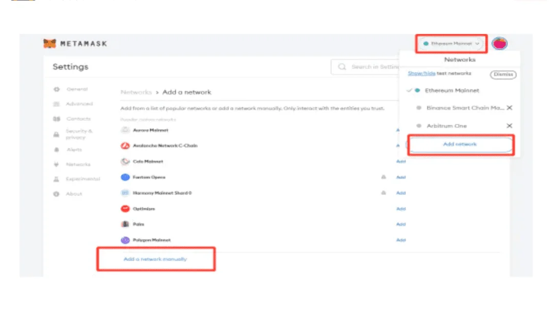Image resolution: width=553 pixels, height=311 pixels.
Task: Click the magnifier icon in settings search
Action: click(342, 66)
